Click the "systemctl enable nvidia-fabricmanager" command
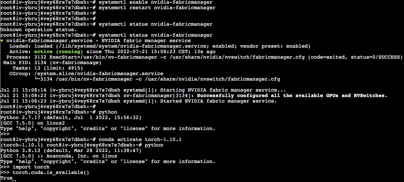Screen dimensions: 404x182 point(155,2)
